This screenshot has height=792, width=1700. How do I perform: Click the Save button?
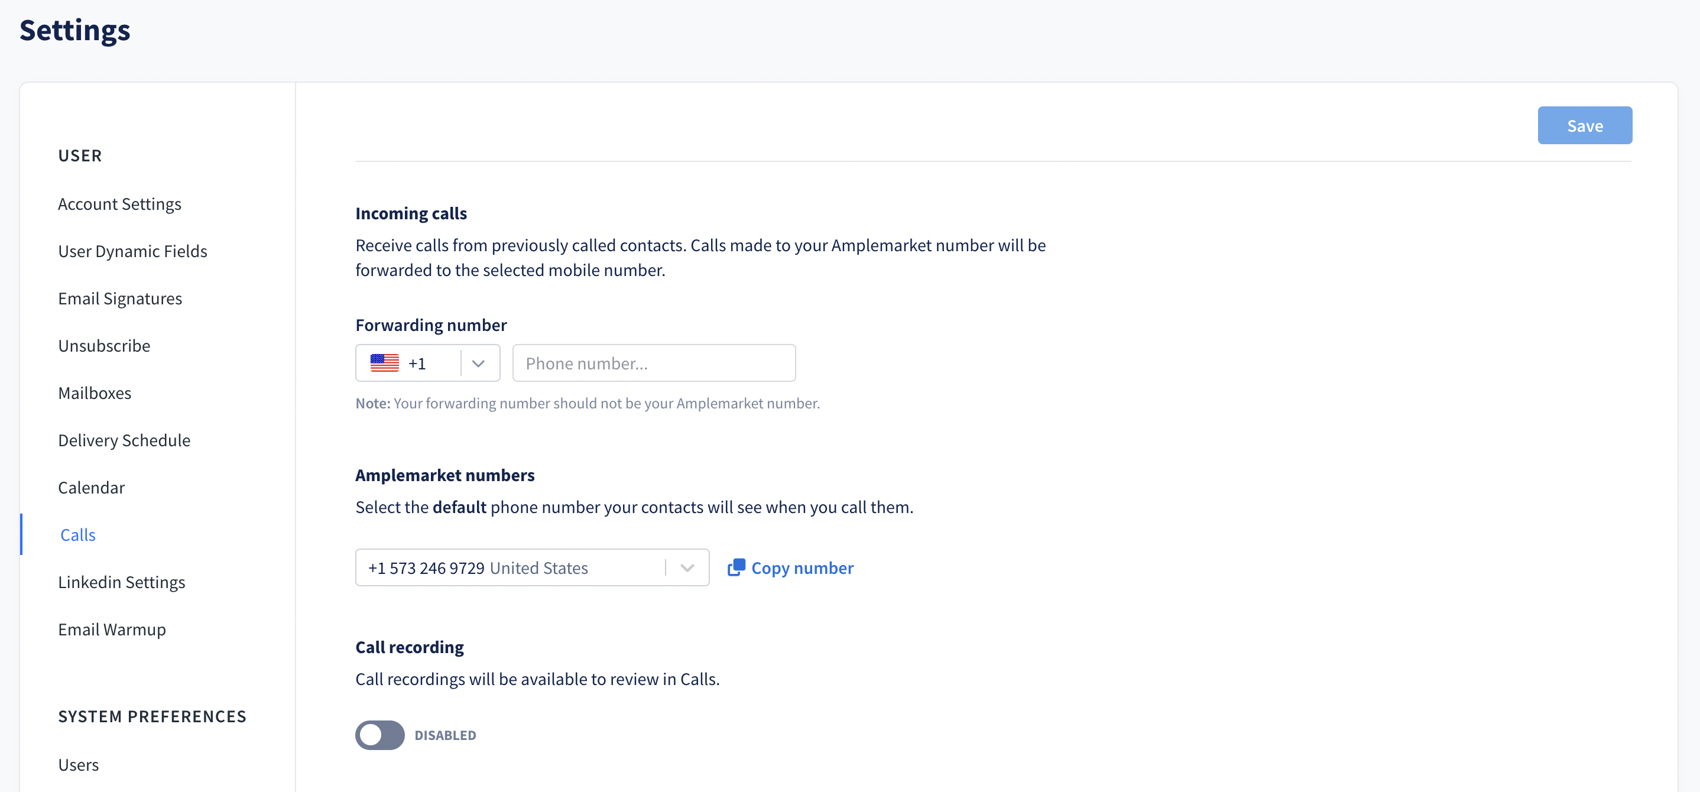click(x=1585, y=125)
